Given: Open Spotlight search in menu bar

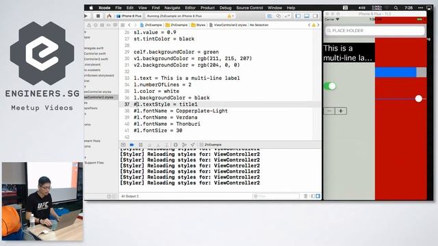Looking at the screenshot, I should pos(396,8).
